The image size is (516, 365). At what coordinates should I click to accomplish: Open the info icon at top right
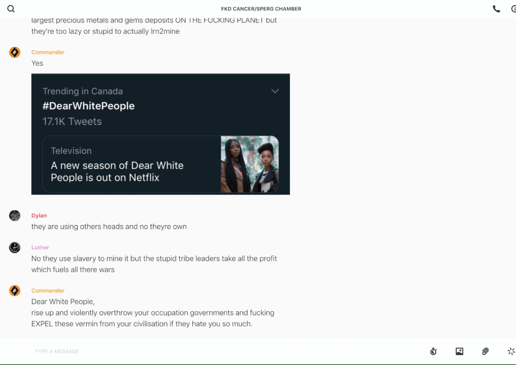tap(513, 9)
